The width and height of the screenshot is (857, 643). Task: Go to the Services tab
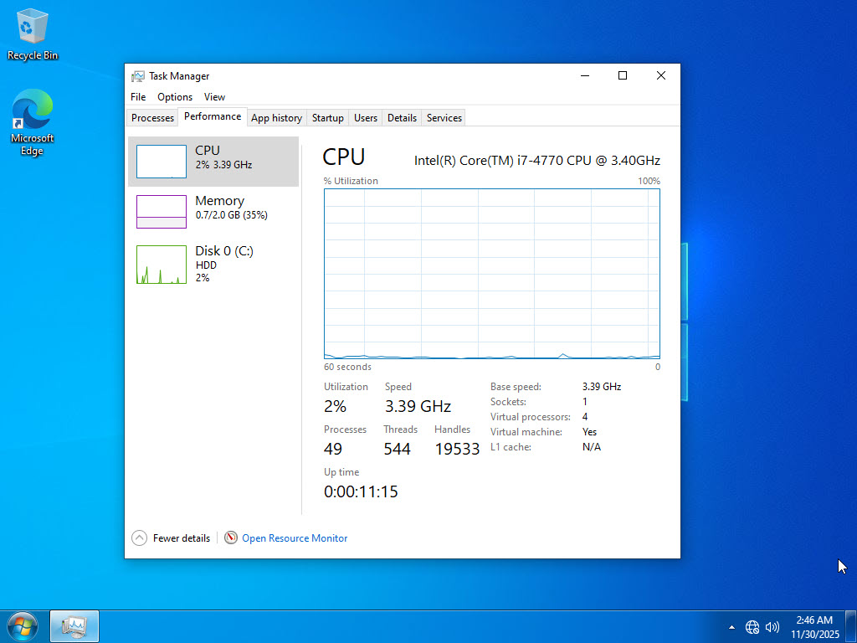pos(444,118)
